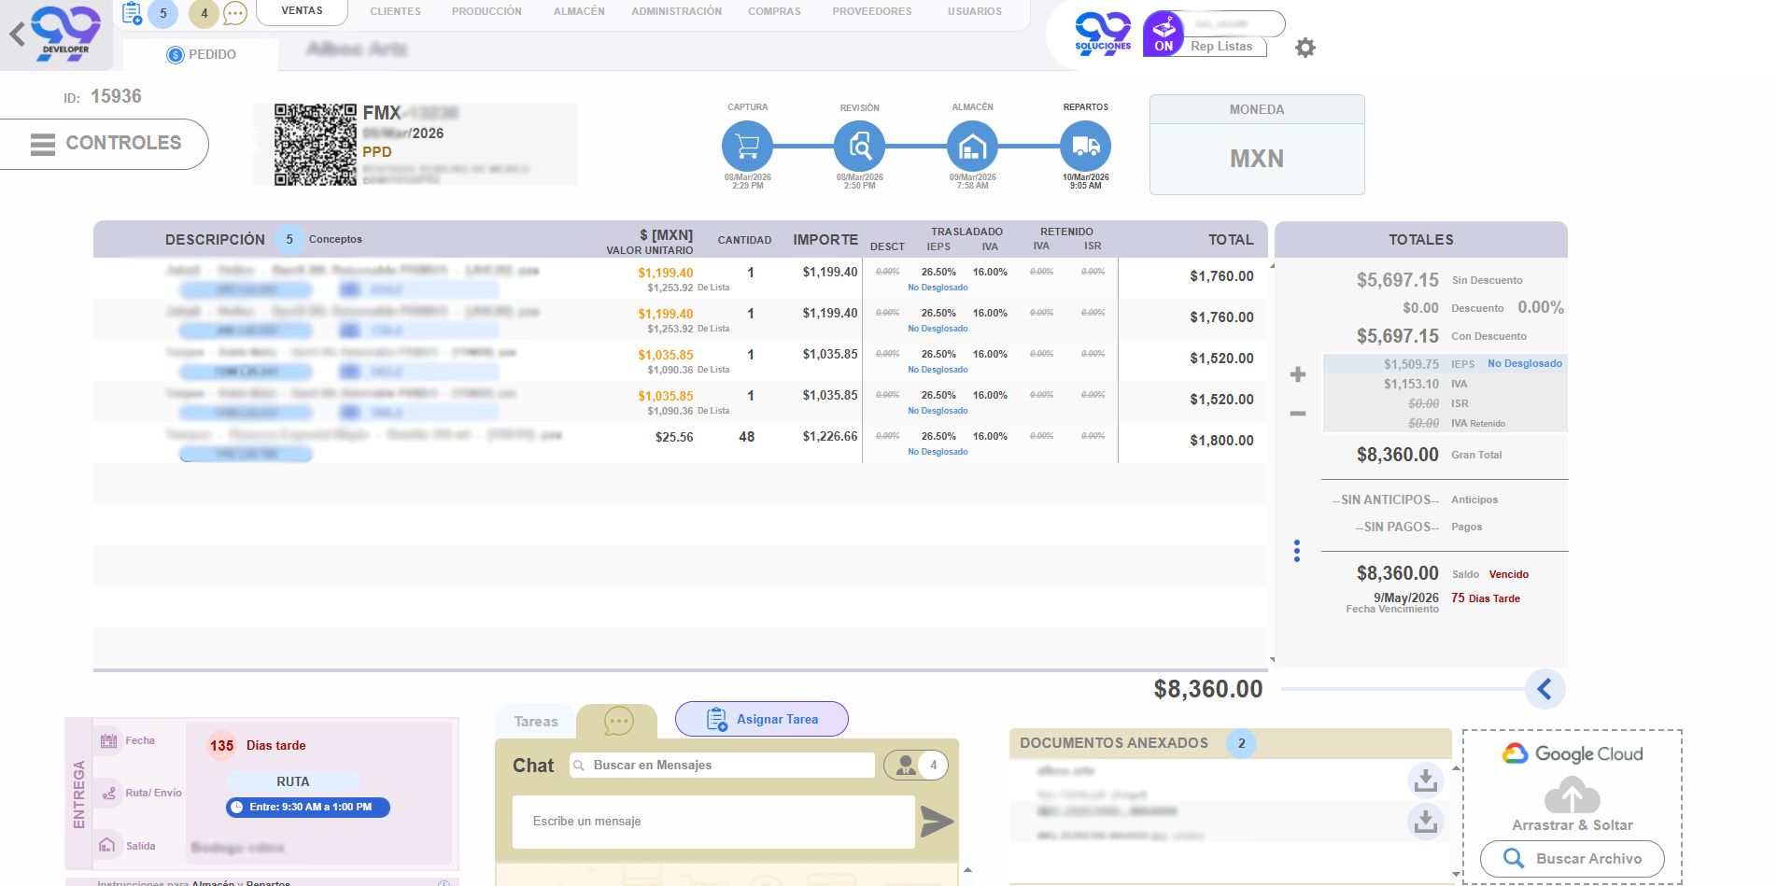Click the Ruta/Envío icon in Entrega
The height and width of the screenshot is (886, 1777).
[x=108, y=793]
